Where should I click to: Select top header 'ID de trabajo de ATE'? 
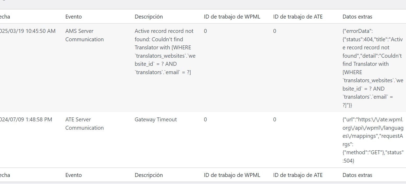click(298, 17)
